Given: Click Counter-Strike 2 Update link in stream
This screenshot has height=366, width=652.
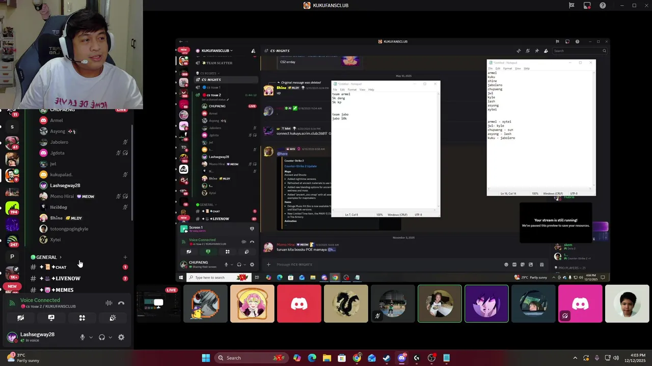Looking at the screenshot, I should tap(301, 166).
